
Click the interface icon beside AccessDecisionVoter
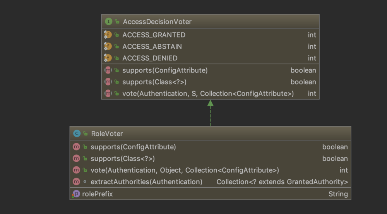[109, 22]
